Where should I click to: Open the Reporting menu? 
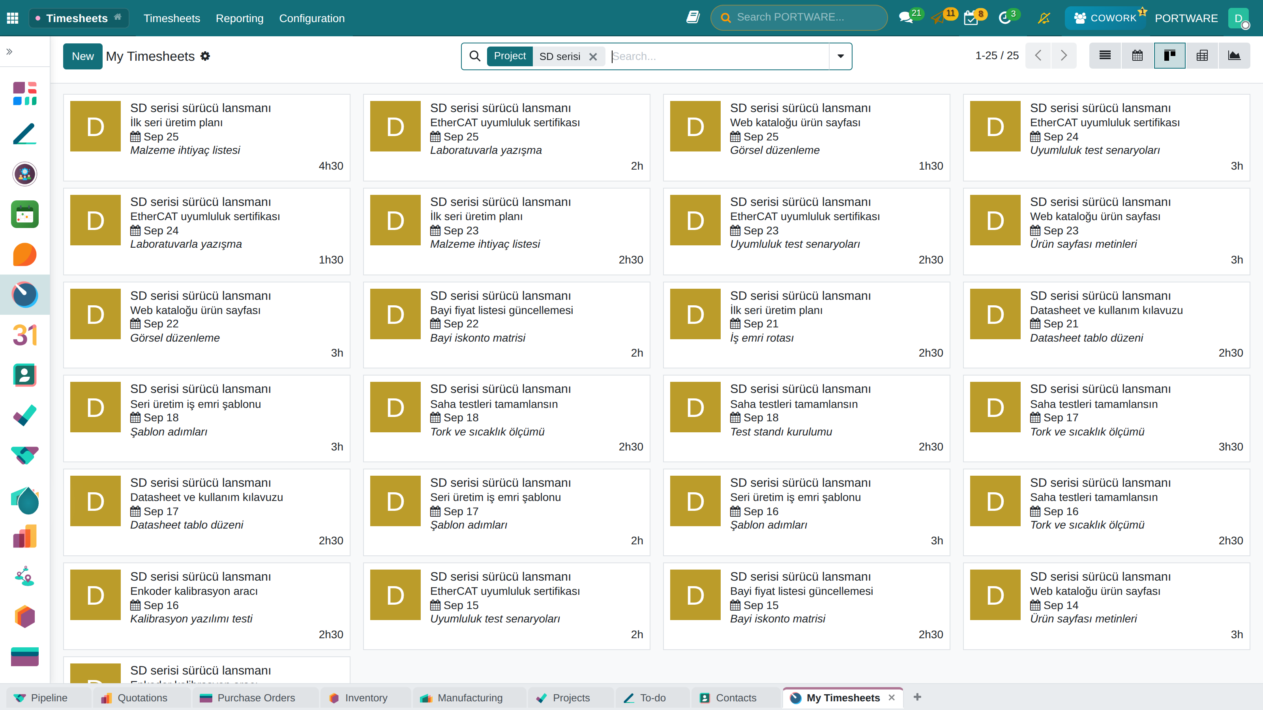239,18
